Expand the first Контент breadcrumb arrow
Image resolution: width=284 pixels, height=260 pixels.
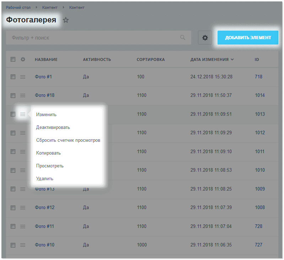tap(64, 7)
